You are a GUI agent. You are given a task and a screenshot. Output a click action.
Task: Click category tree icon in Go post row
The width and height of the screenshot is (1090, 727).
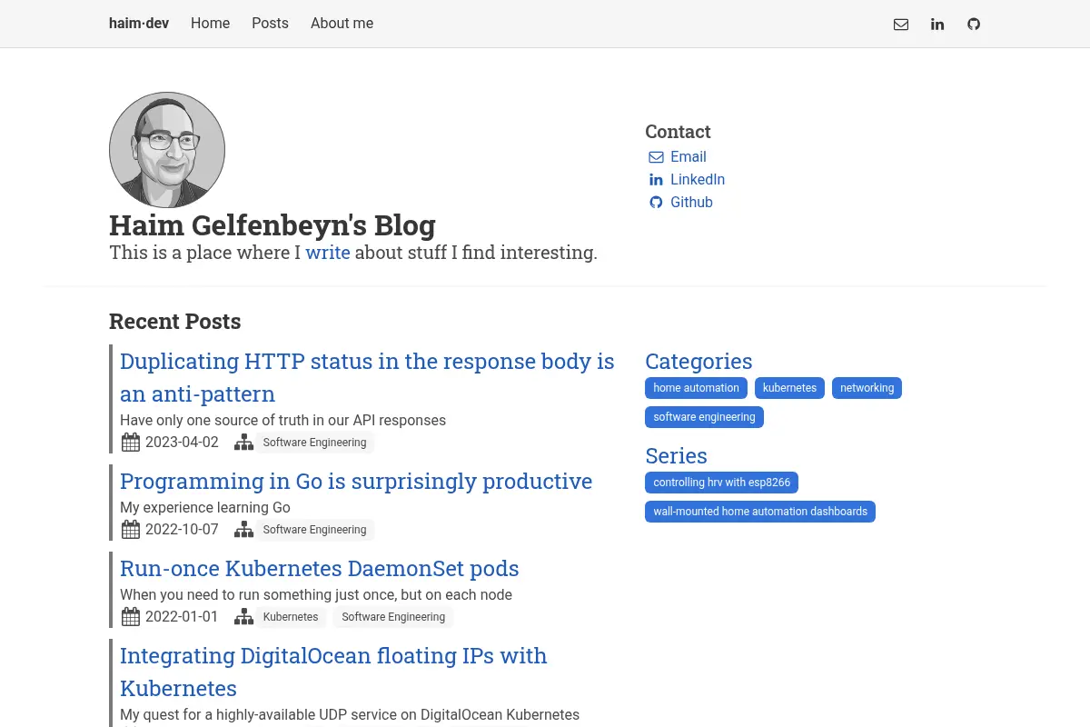point(243,530)
